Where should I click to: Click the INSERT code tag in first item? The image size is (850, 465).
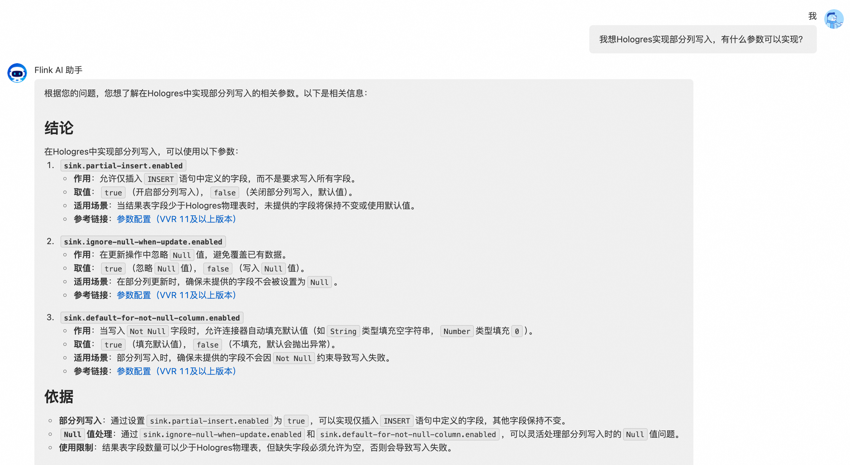(160, 179)
